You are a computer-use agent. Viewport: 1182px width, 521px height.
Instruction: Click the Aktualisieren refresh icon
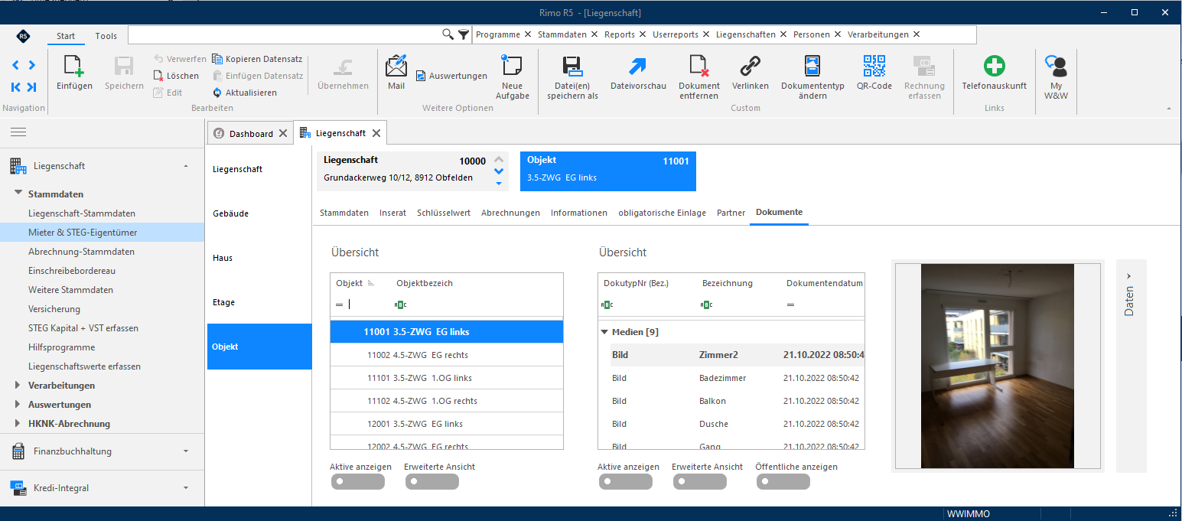click(x=217, y=93)
